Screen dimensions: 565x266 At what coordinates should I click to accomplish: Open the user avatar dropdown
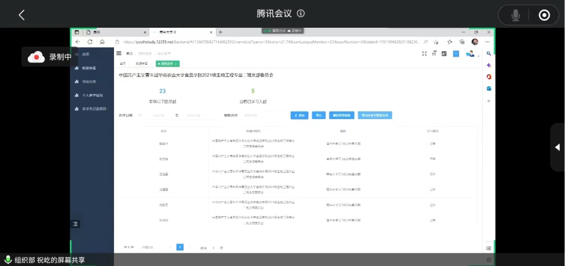point(472,54)
